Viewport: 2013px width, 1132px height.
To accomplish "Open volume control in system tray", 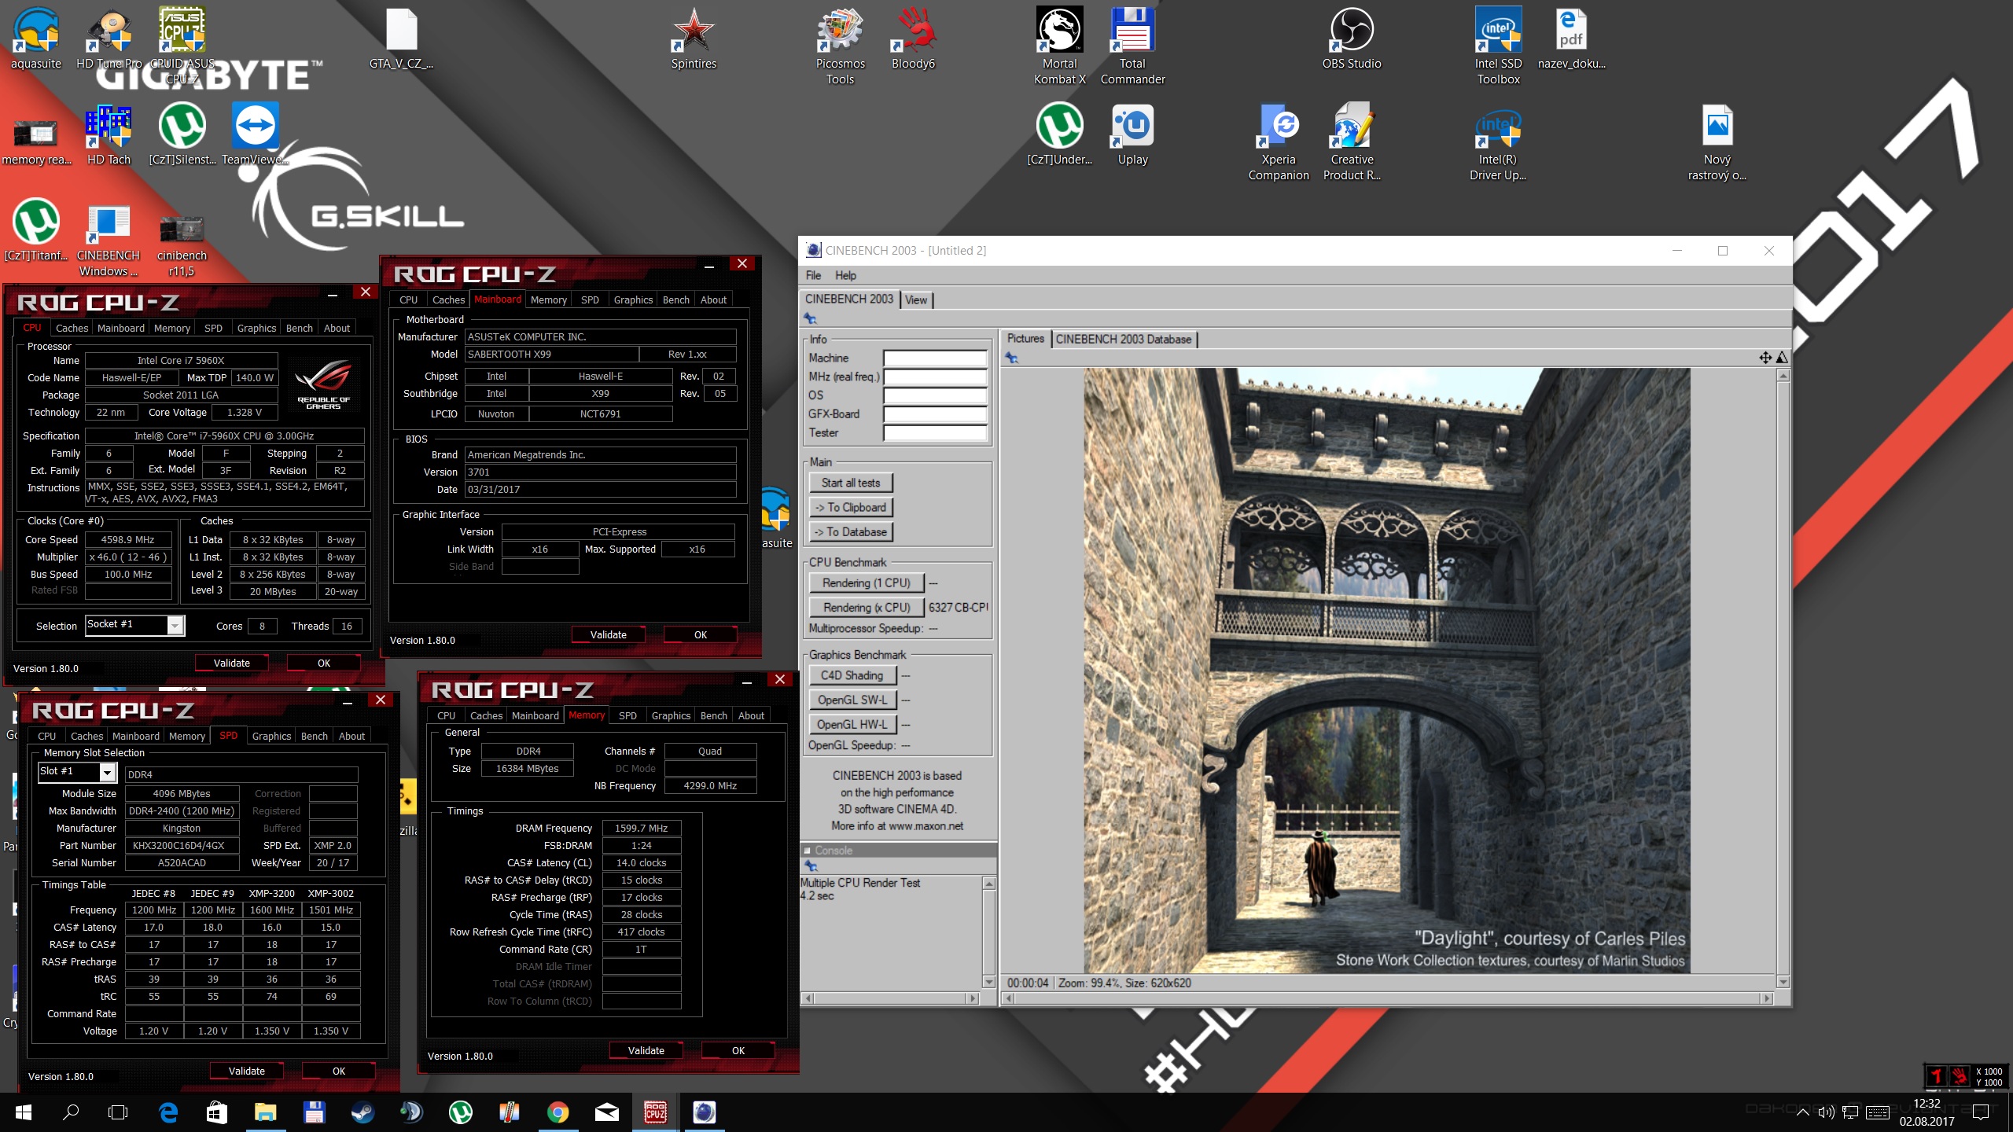I will point(1827,1112).
